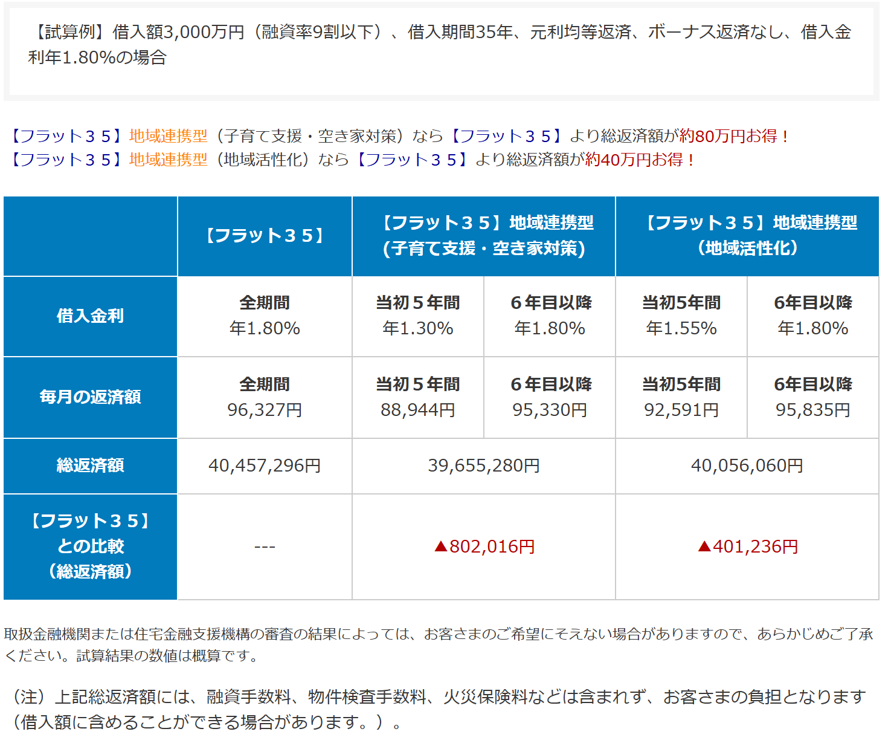Click the 6年目以降 年1.80% cell under 子育て支援

click(x=550, y=316)
